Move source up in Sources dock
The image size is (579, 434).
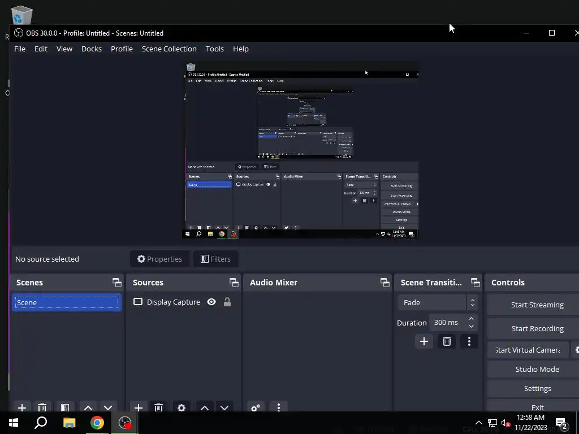click(205, 407)
